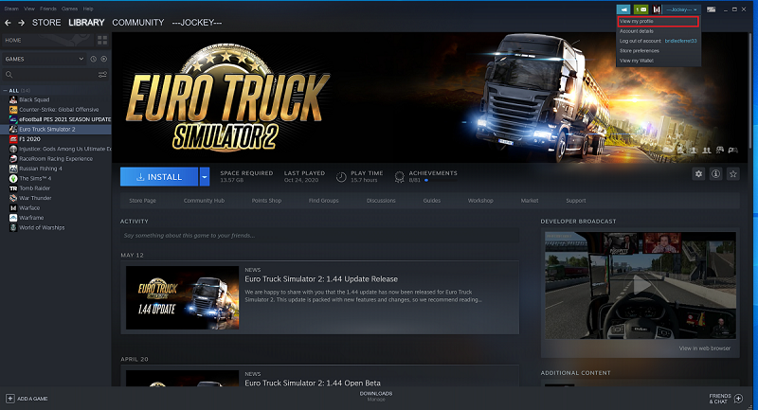Image resolution: width=758 pixels, height=410 pixels.
Task: Add game to favorites star icon
Action: pos(732,174)
